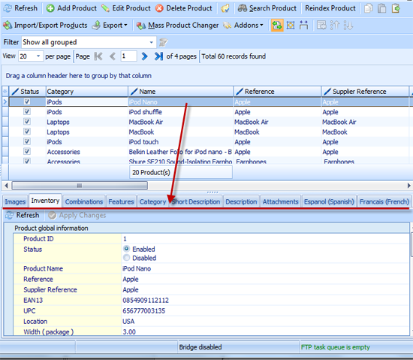Open the Francais (French) tab
Viewport: 413px width, 360px height.
(x=384, y=201)
